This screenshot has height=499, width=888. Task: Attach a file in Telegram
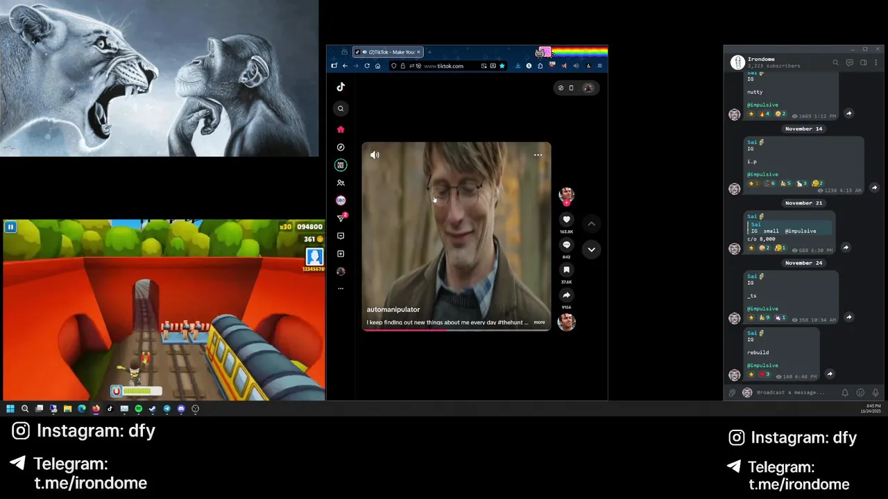731,393
